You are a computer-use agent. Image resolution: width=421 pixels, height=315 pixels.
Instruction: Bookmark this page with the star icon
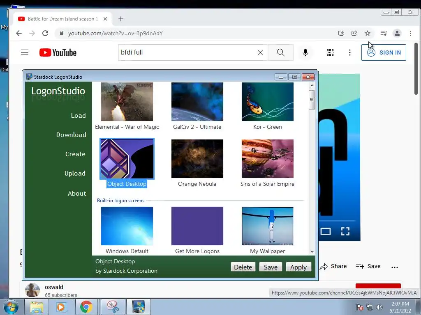point(367,33)
